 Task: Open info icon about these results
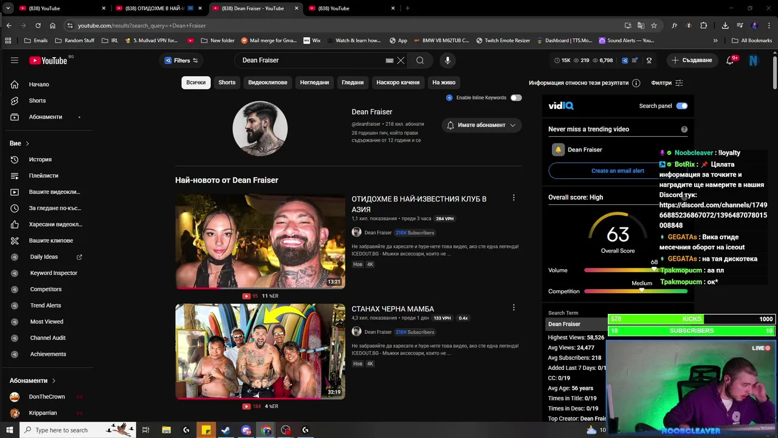pos(636,83)
